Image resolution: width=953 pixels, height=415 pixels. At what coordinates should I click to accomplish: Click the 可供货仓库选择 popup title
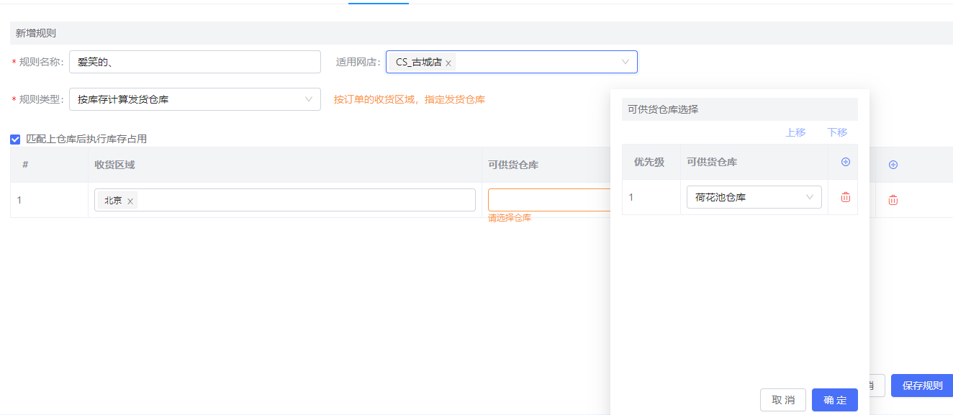[663, 109]
